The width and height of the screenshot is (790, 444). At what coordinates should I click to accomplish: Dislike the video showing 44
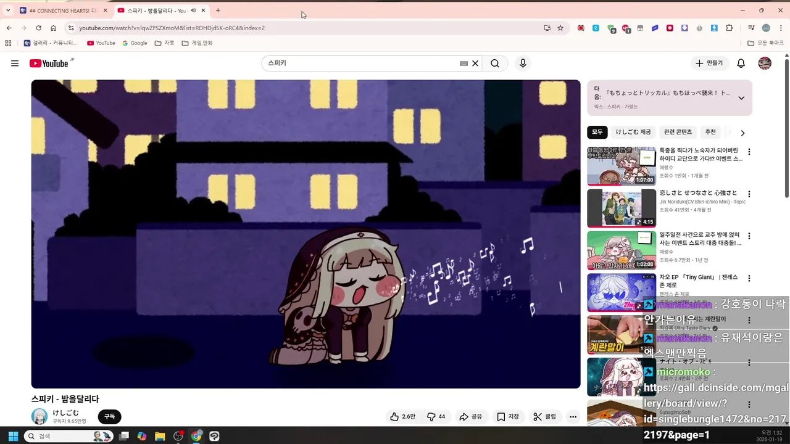point(436,417)
